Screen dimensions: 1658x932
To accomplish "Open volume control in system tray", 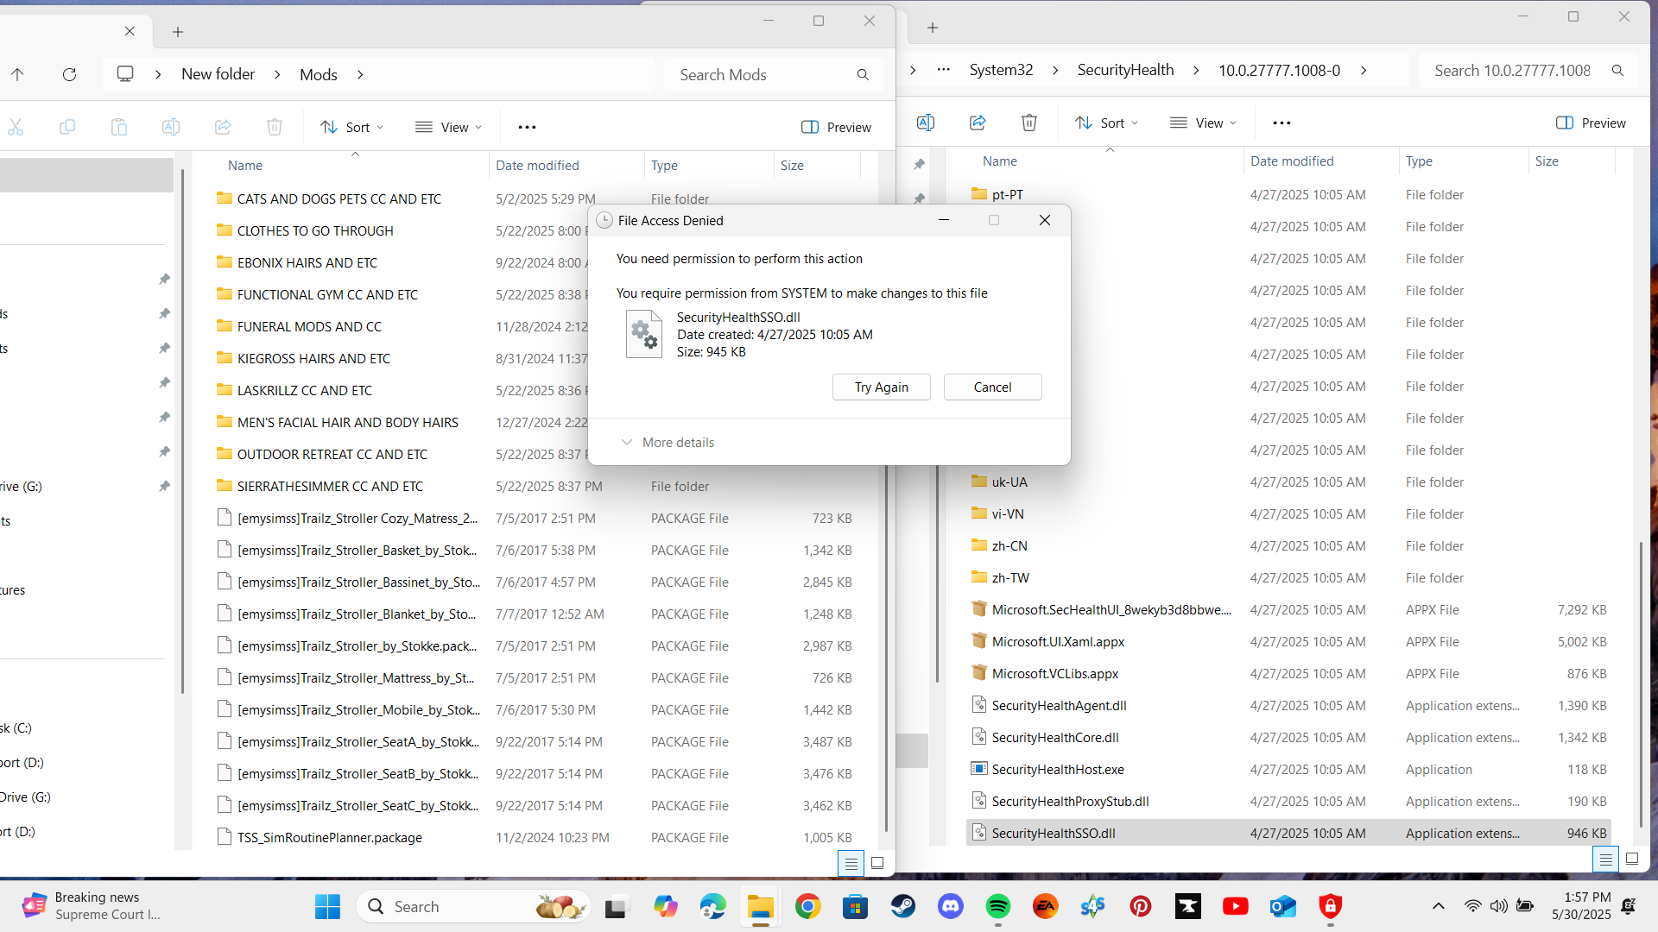I will point(1498,906).
